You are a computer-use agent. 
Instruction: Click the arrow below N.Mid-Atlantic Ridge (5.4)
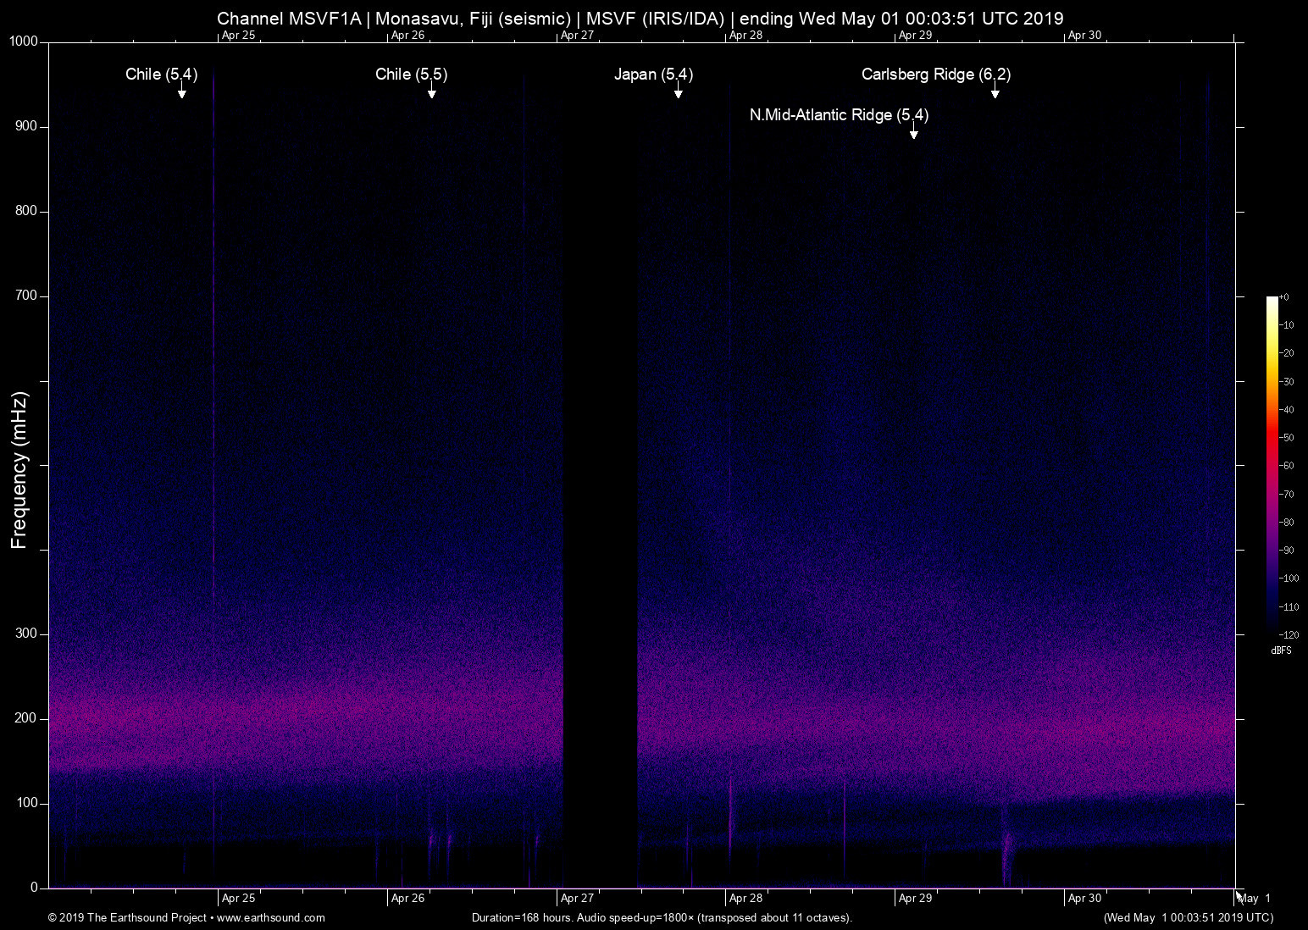click(x=913, y=131)
